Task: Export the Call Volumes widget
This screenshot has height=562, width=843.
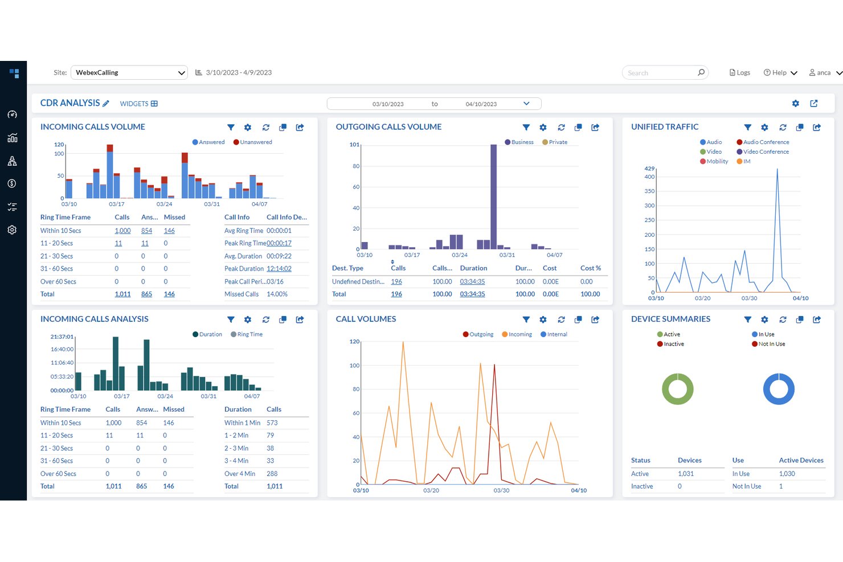Action: (595, 320)
